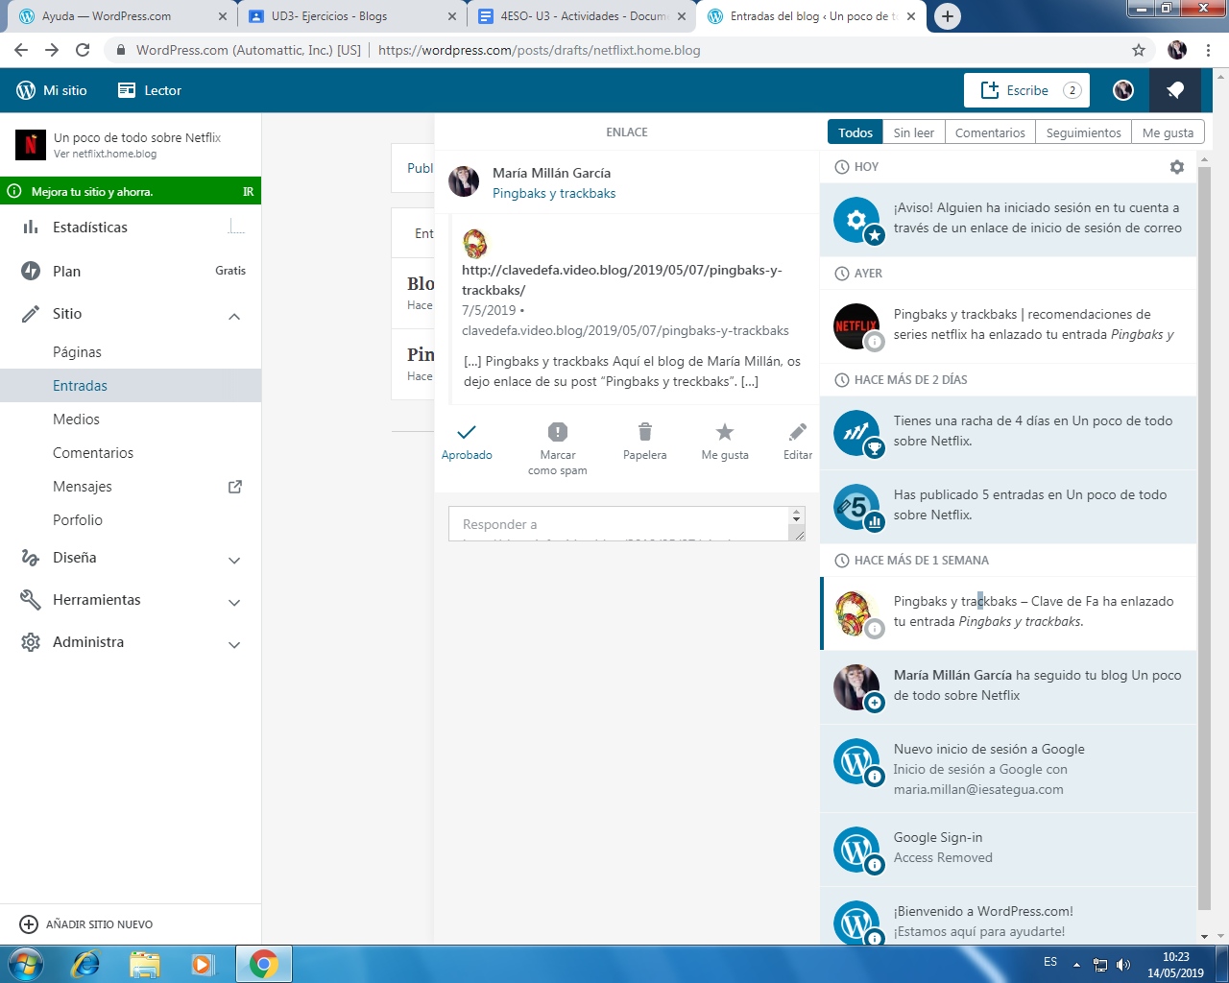The width and height of the screenshot is (1229, 983).
Task: Expand the Diseña section
Action: tap(234, 560)
